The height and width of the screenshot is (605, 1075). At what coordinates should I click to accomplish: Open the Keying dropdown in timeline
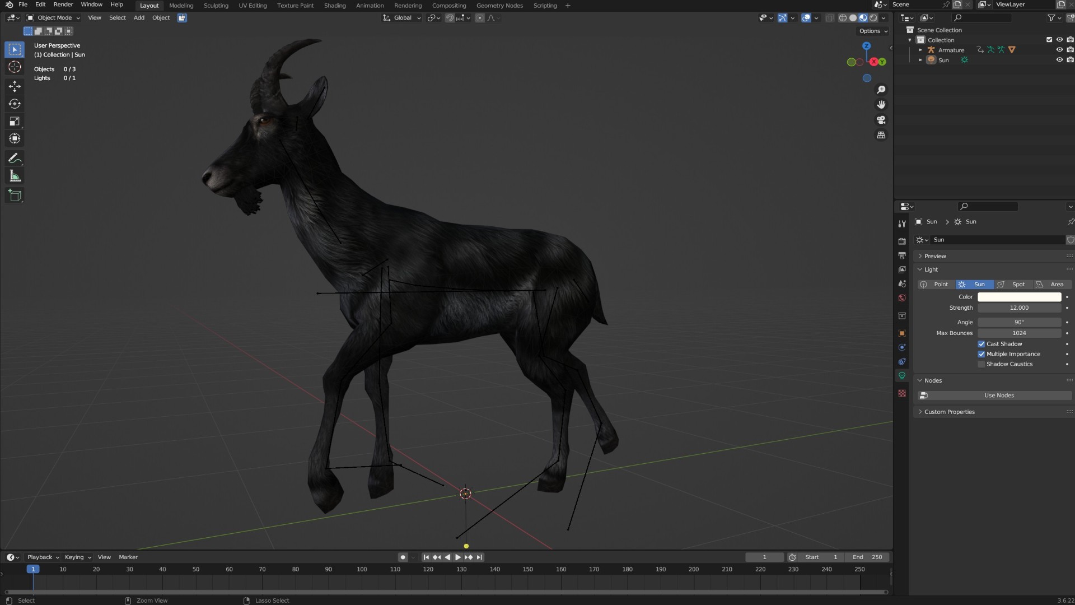tap(78, 557)
